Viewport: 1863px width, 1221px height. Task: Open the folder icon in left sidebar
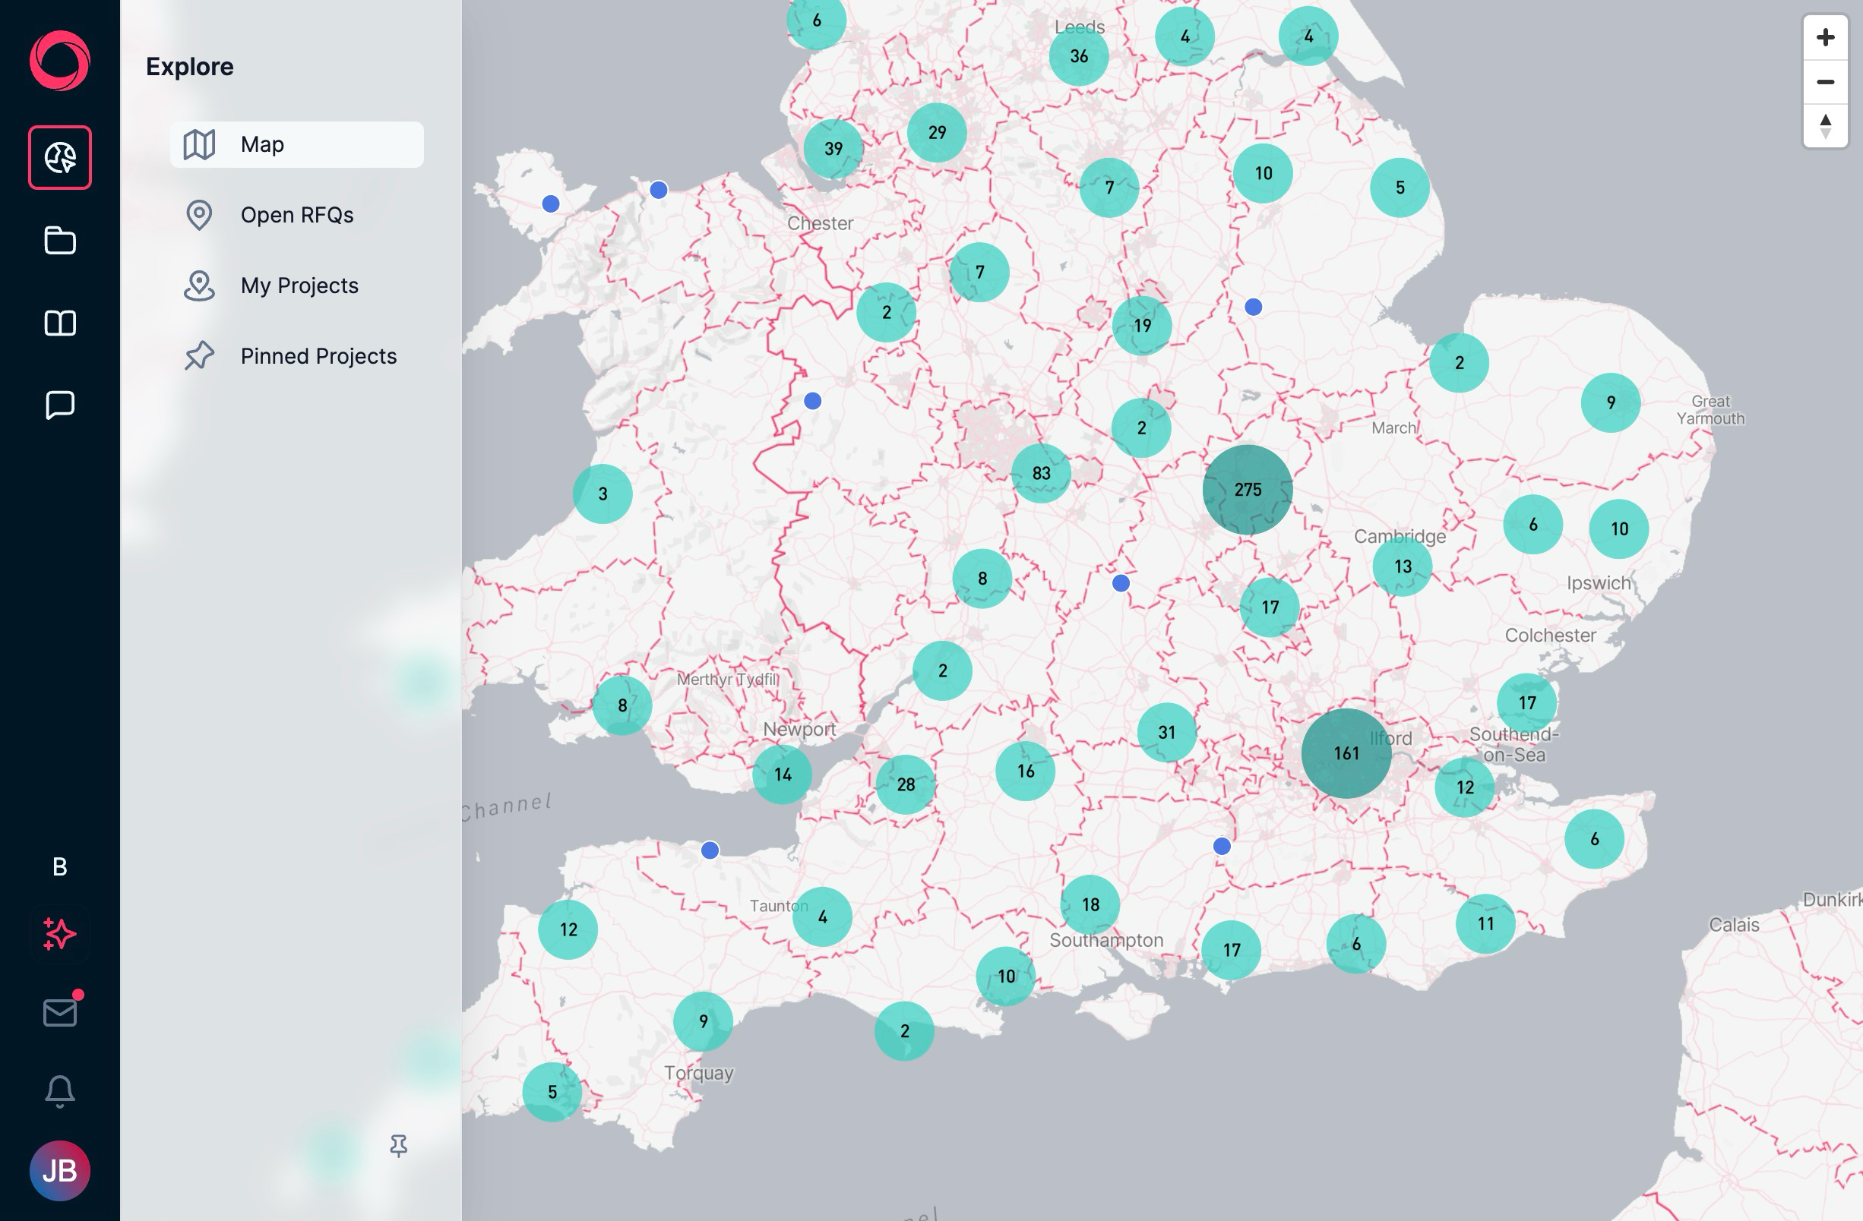(60, 240)
